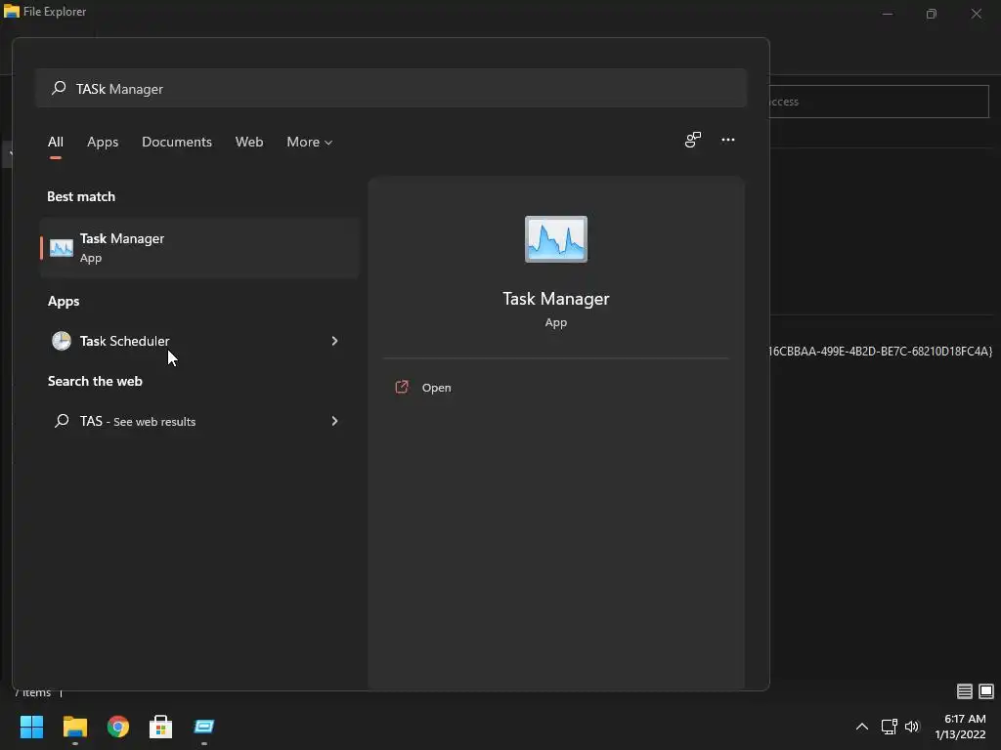Switch File Explorer to large icons view
Screen dimensions: 1001x750
click(x=986, y=691)
